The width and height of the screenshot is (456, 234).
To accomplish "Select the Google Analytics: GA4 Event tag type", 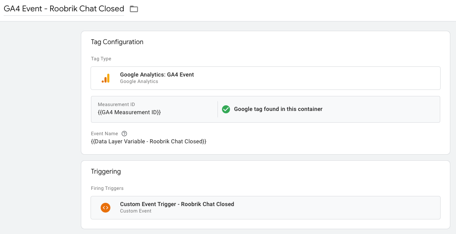I will 266,78.
